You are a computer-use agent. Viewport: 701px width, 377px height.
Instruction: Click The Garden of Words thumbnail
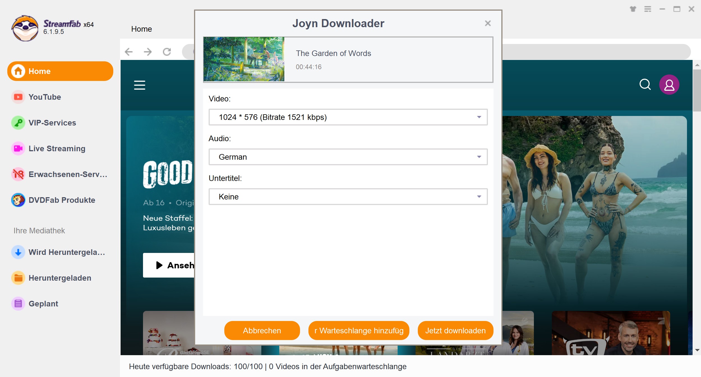244,59
